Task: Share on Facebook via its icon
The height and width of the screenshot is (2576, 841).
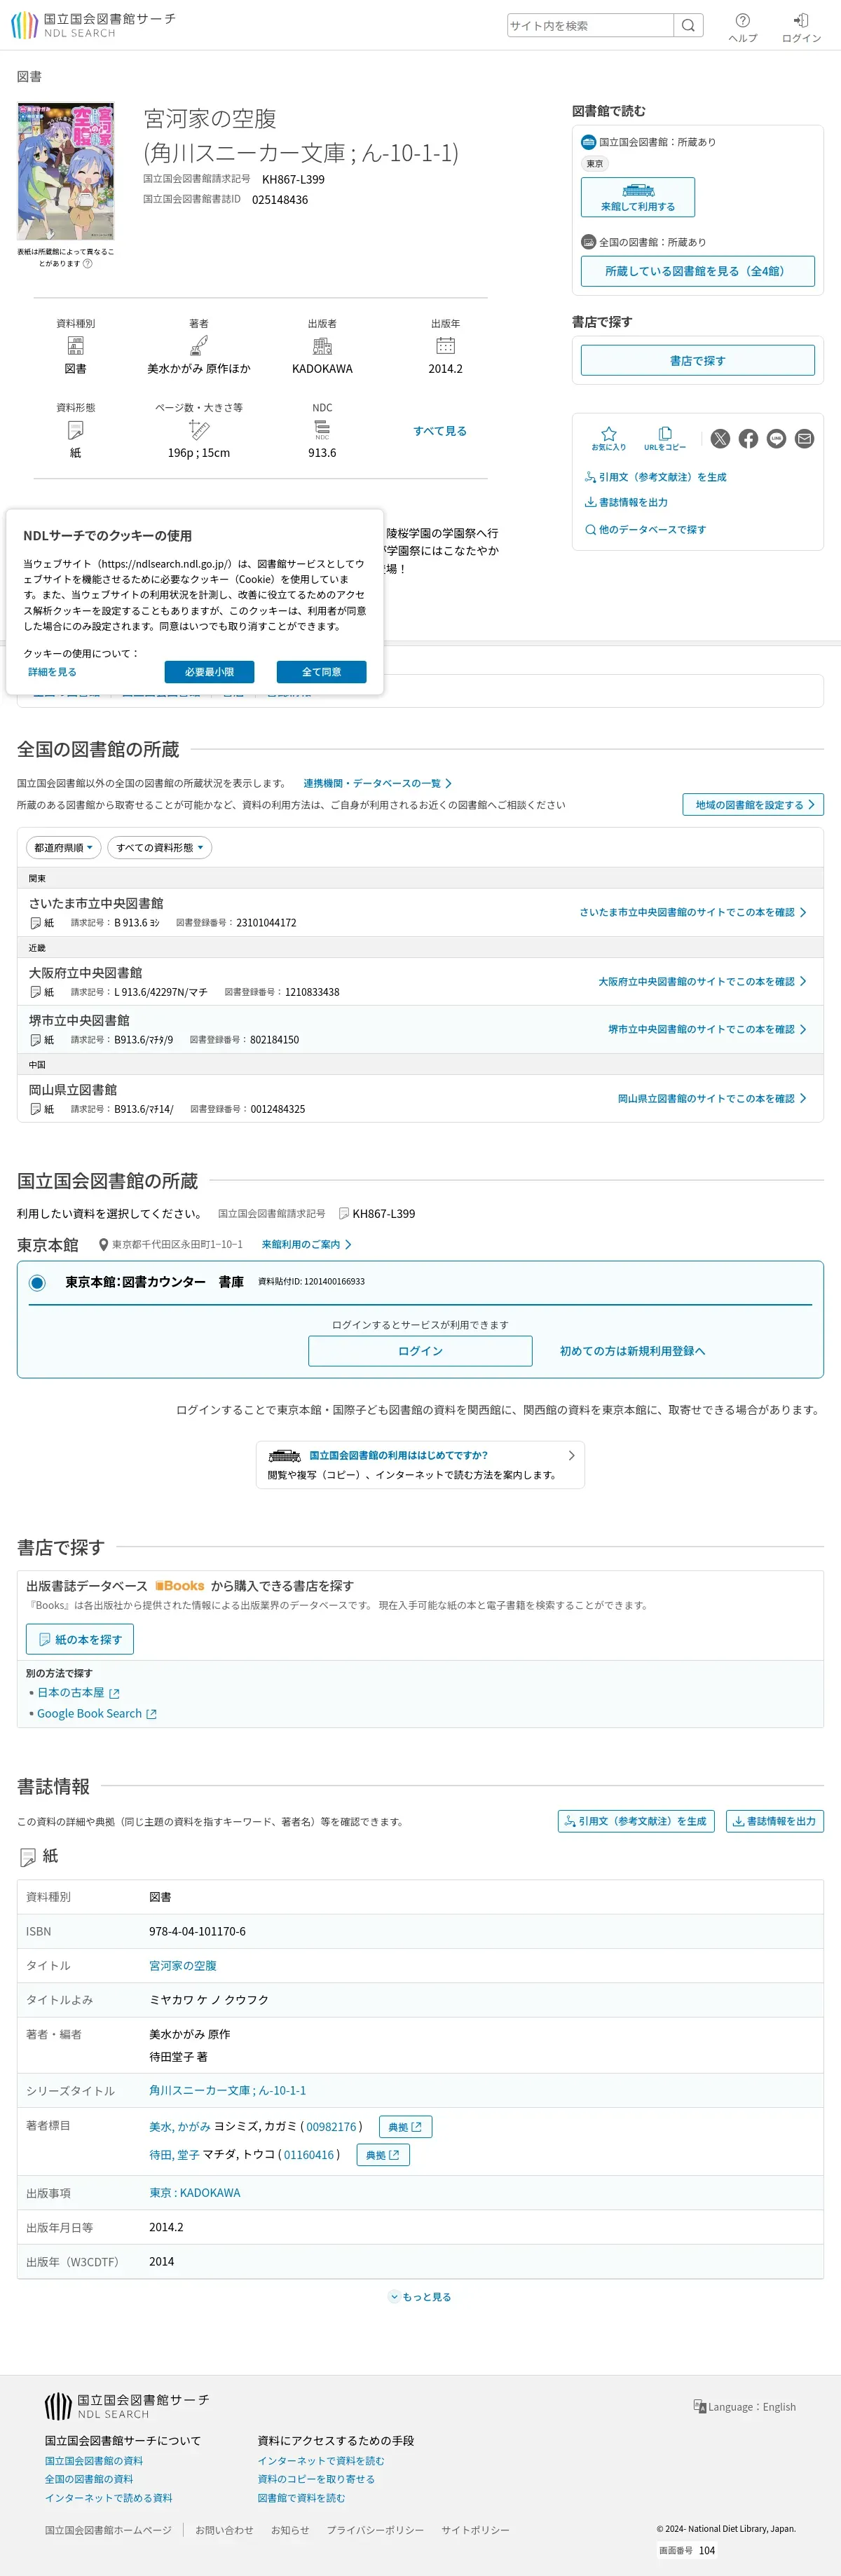Action: pyautogui.click(x=748, y=438)
